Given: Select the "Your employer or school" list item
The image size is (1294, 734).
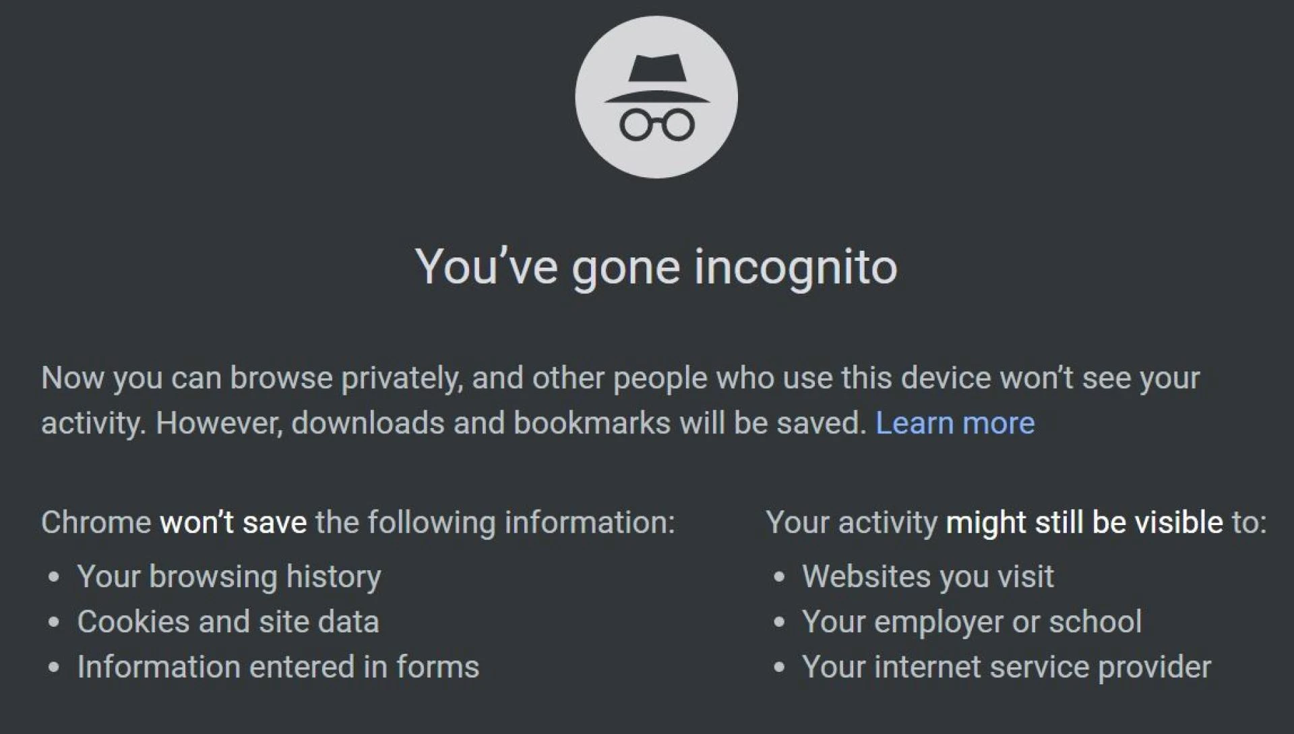Looking at the screenshot, I should (x=971, y=621).
